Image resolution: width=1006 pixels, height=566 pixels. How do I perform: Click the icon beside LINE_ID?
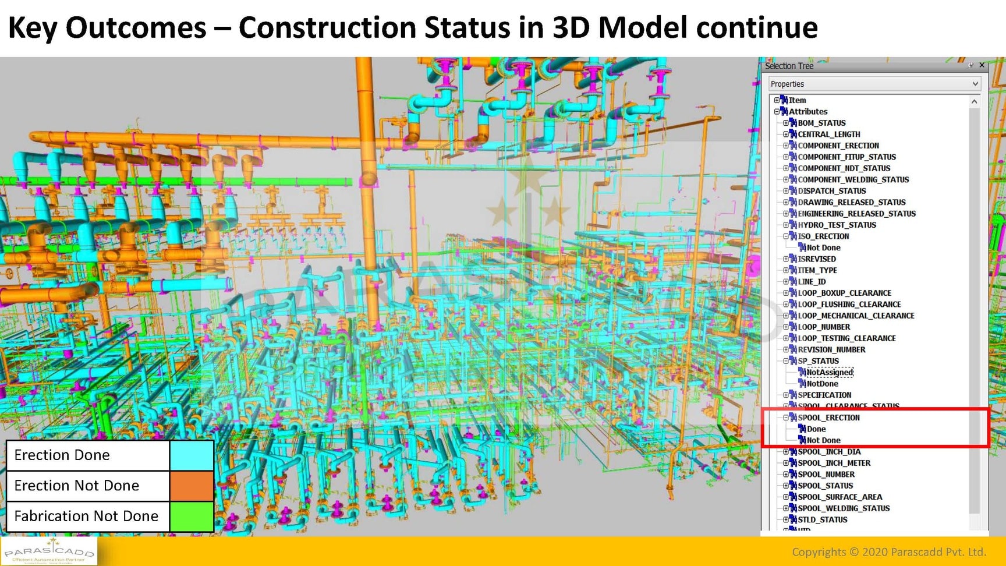pos(793,282)
